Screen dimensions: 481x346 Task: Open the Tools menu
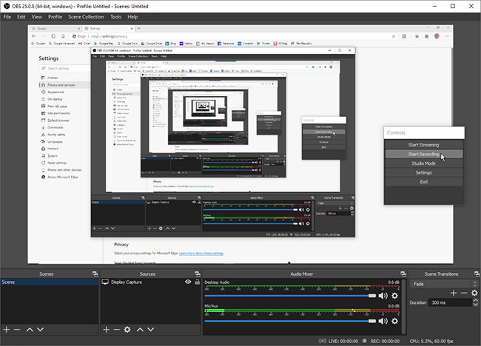[116, 16]
